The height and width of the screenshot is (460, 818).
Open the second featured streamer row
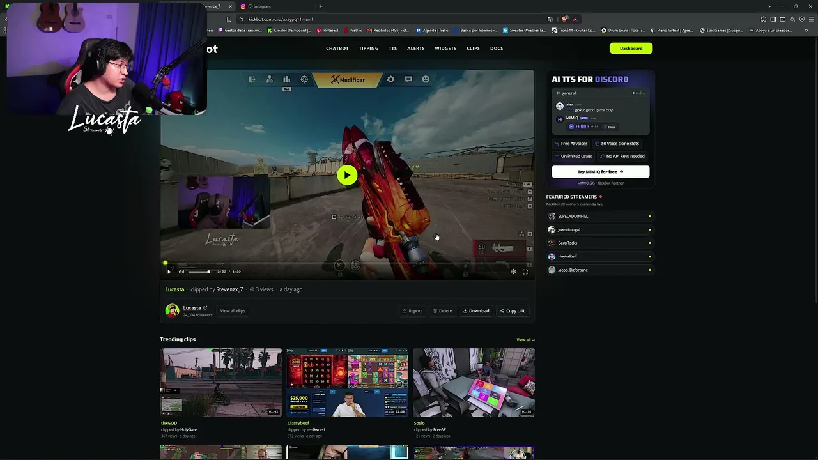point(599,229)
